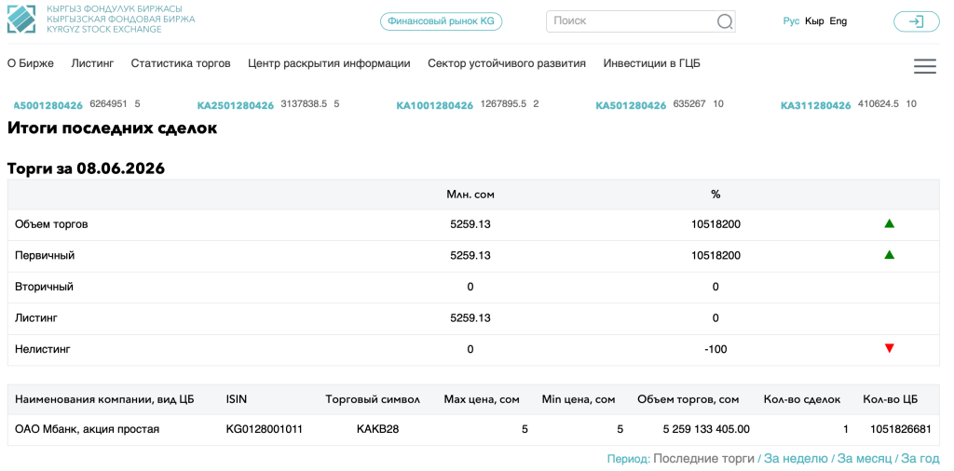Screen dimensions: 954x471
Task: Click the Min цена, сом header
Action: pyautogui.click(x=579, y=400)
